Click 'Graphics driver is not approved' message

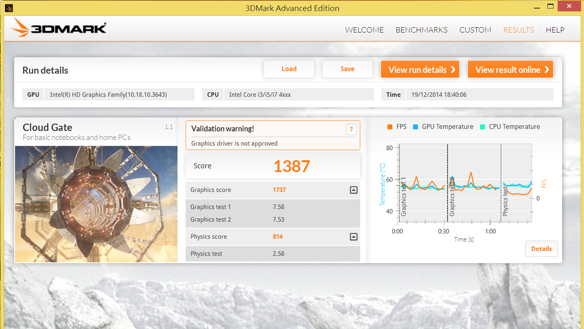234,144
